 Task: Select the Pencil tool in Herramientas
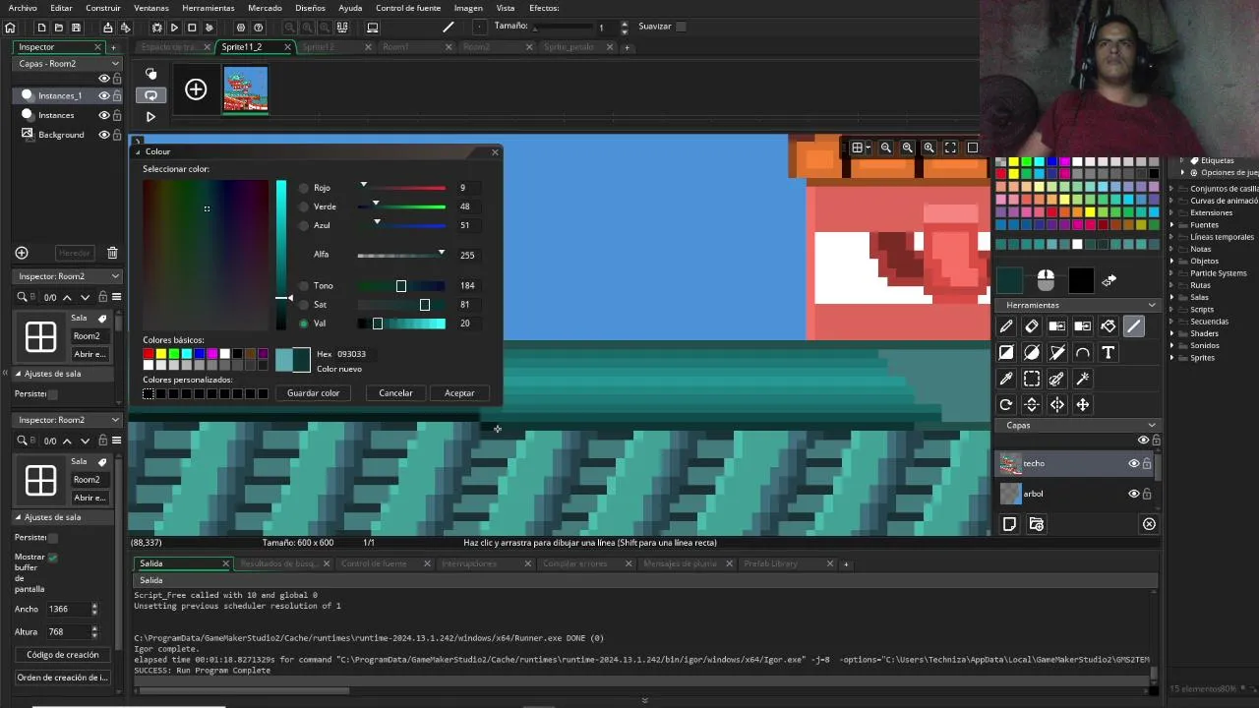tap(1006, 326)
